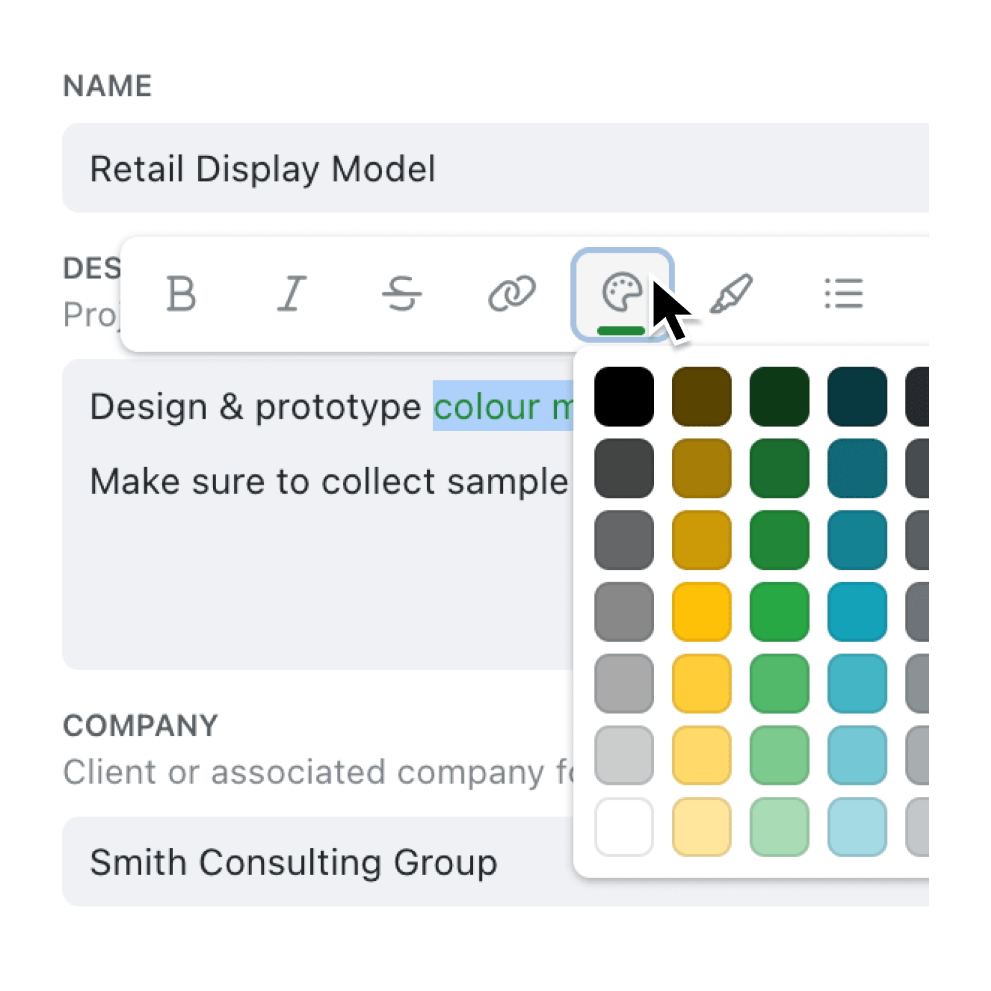The height and width of the screenshot is (991, 991).
Task: Toggle bold formatting in toolbar
Action: click(x=181, y=293)
